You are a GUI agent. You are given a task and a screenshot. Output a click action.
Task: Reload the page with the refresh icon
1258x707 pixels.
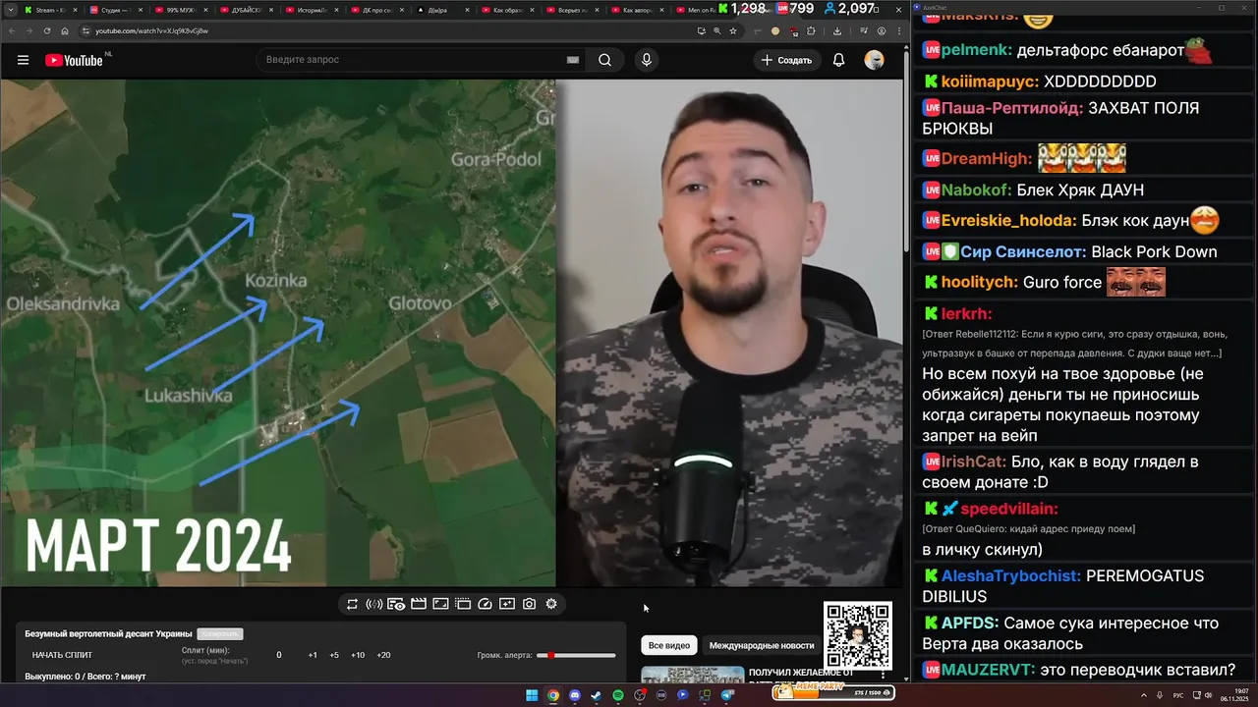[x=46, y=30]
